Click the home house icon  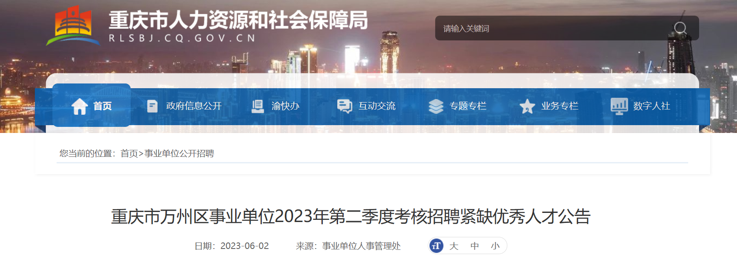(x=80, y=106)
